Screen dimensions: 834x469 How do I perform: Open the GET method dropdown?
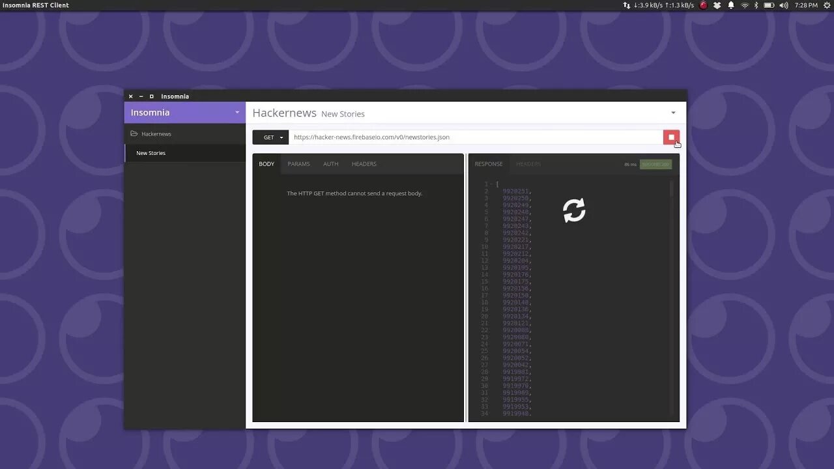(270, 137)
